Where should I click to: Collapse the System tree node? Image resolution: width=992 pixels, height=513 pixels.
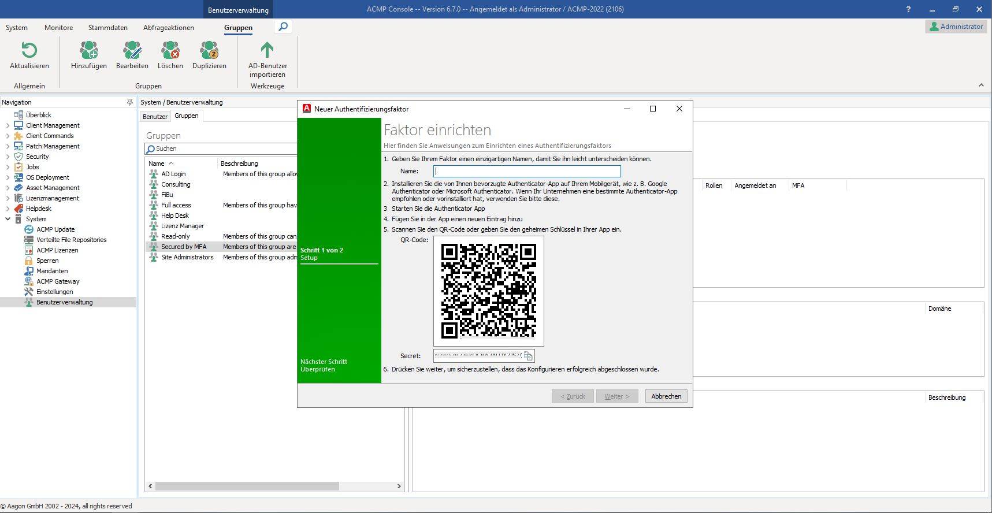coord(8,219)
